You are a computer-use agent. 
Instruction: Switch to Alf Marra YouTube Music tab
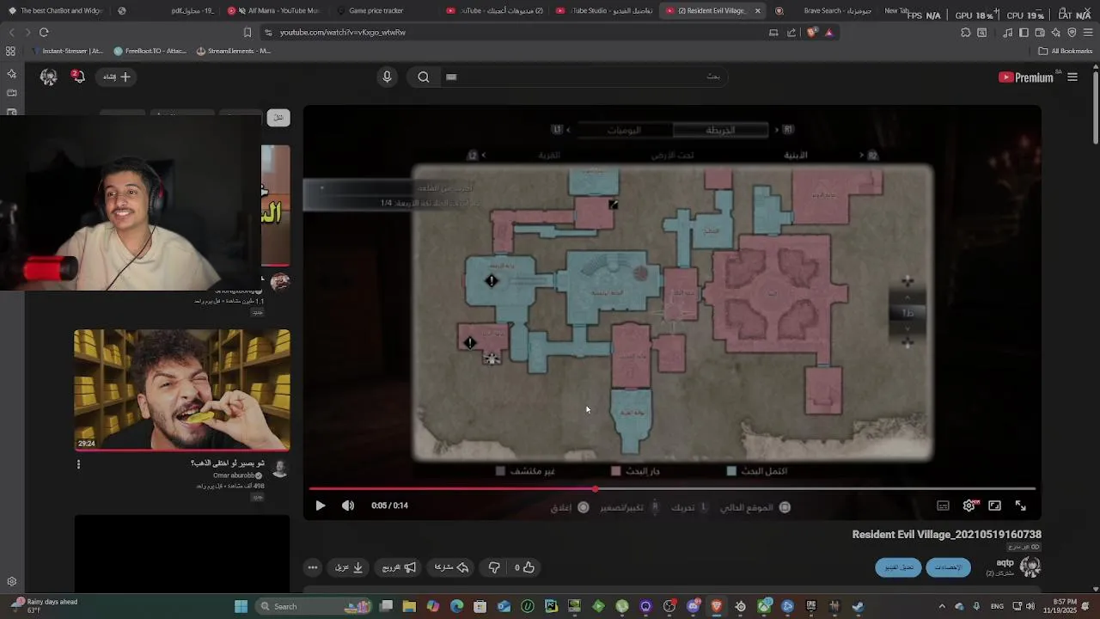(x=272, y=10)
